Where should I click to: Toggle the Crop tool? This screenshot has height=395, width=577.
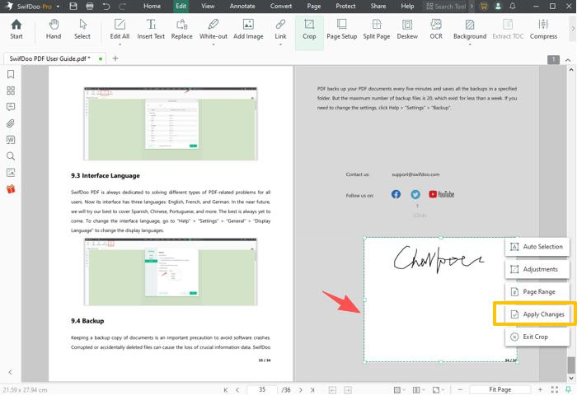click(x=309, y=32)
